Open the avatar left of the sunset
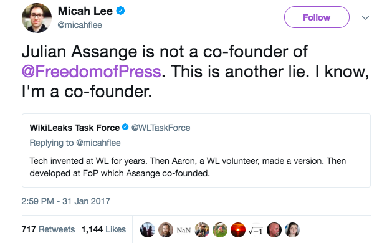 (x=220, y=230)
